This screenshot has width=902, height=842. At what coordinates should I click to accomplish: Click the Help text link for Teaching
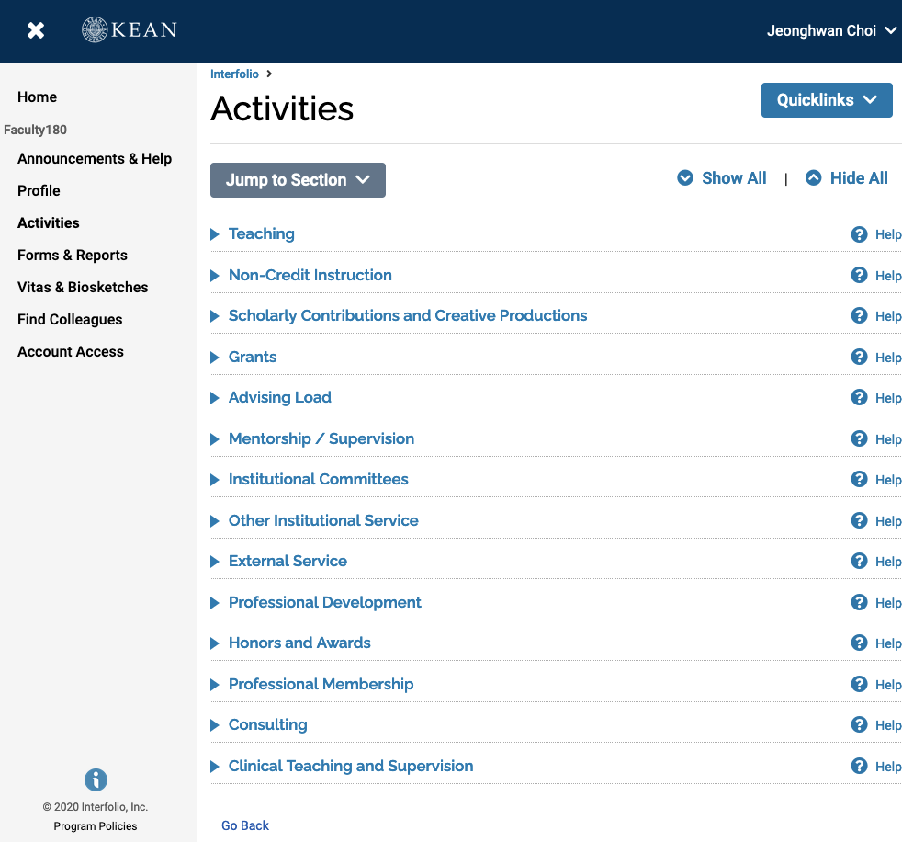point(888,234)
